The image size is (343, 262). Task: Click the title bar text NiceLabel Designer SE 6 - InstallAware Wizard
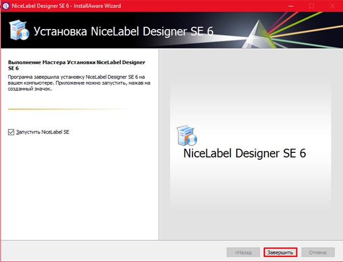pos(66,6)
